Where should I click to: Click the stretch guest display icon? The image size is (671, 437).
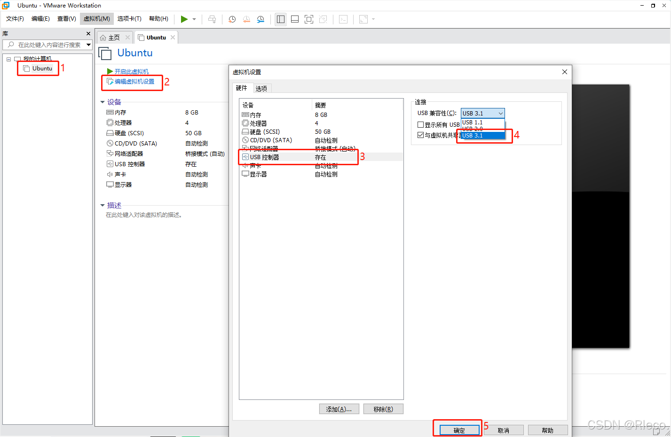click(x=363, y=19)
